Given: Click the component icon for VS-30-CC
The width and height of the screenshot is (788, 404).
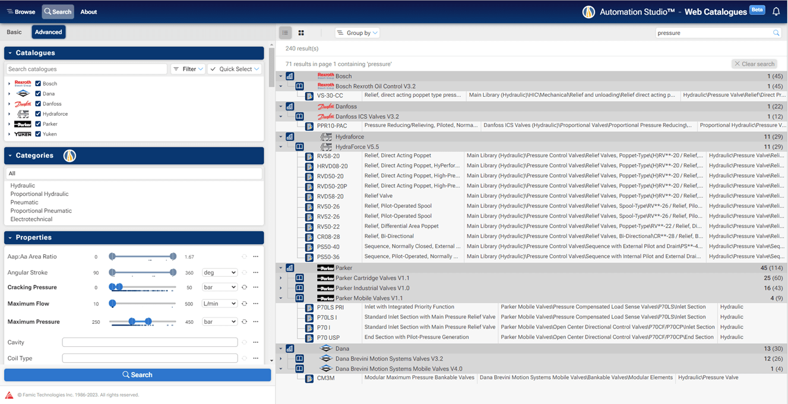Looking at the screenshot, I should 309,96.
